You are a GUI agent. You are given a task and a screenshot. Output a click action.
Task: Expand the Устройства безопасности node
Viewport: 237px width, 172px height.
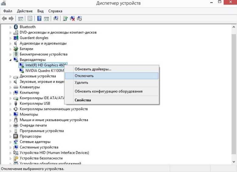pyautogui.click(x=10, y=158)
